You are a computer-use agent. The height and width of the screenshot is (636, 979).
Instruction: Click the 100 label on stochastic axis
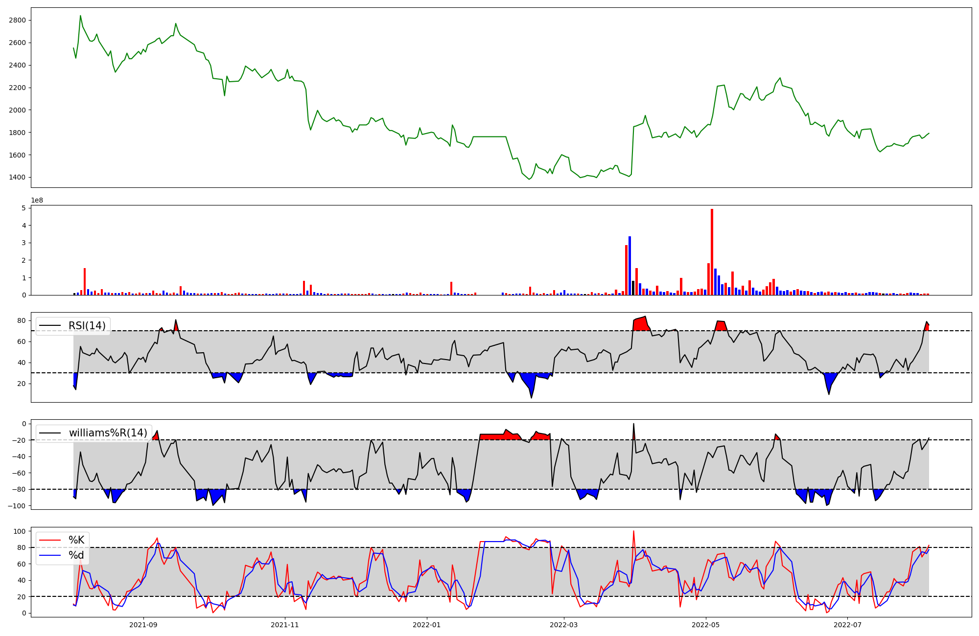[20, 531]
